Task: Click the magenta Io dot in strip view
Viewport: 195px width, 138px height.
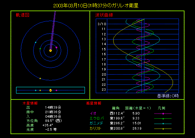Action: (57, 90)
